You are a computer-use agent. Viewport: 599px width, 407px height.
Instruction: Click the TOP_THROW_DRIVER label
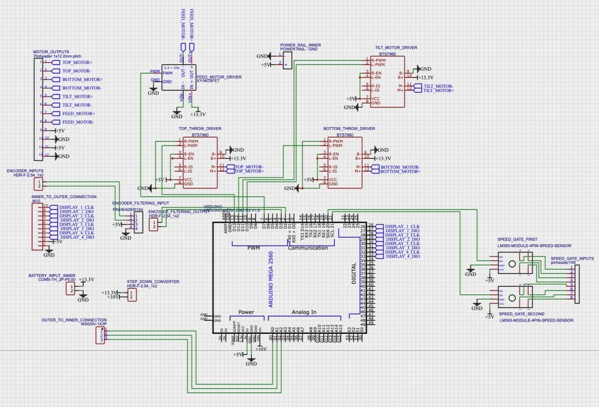200,128
